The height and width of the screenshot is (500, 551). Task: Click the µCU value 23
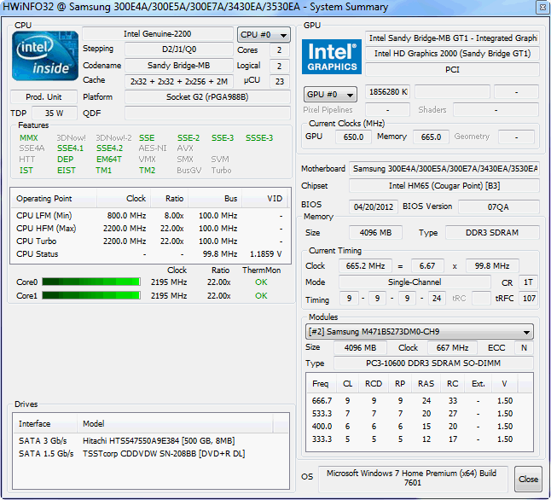(x=280, y=81)
